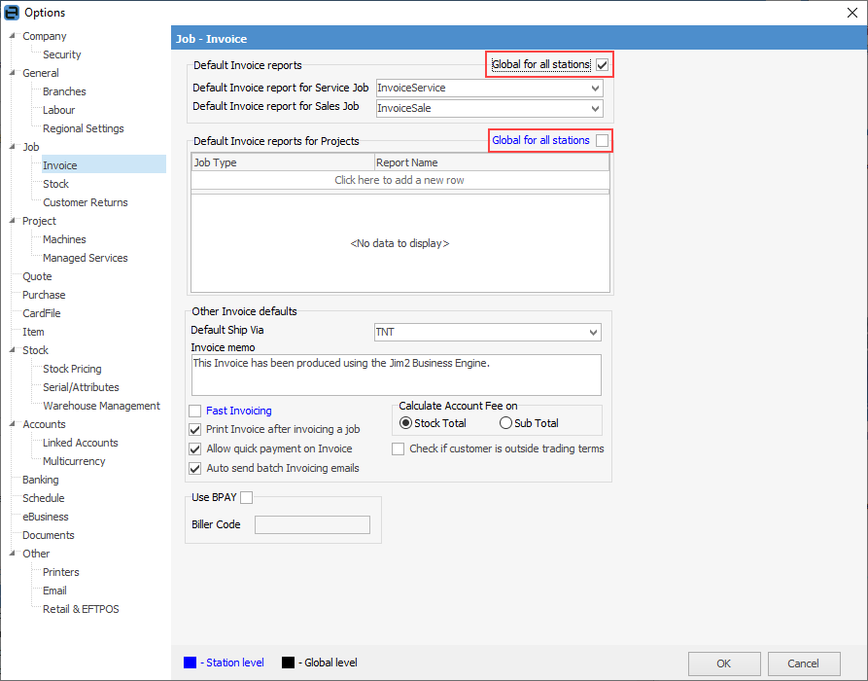
Task: Click the Jim2 app icon in title bar
Action: [12, 13]
